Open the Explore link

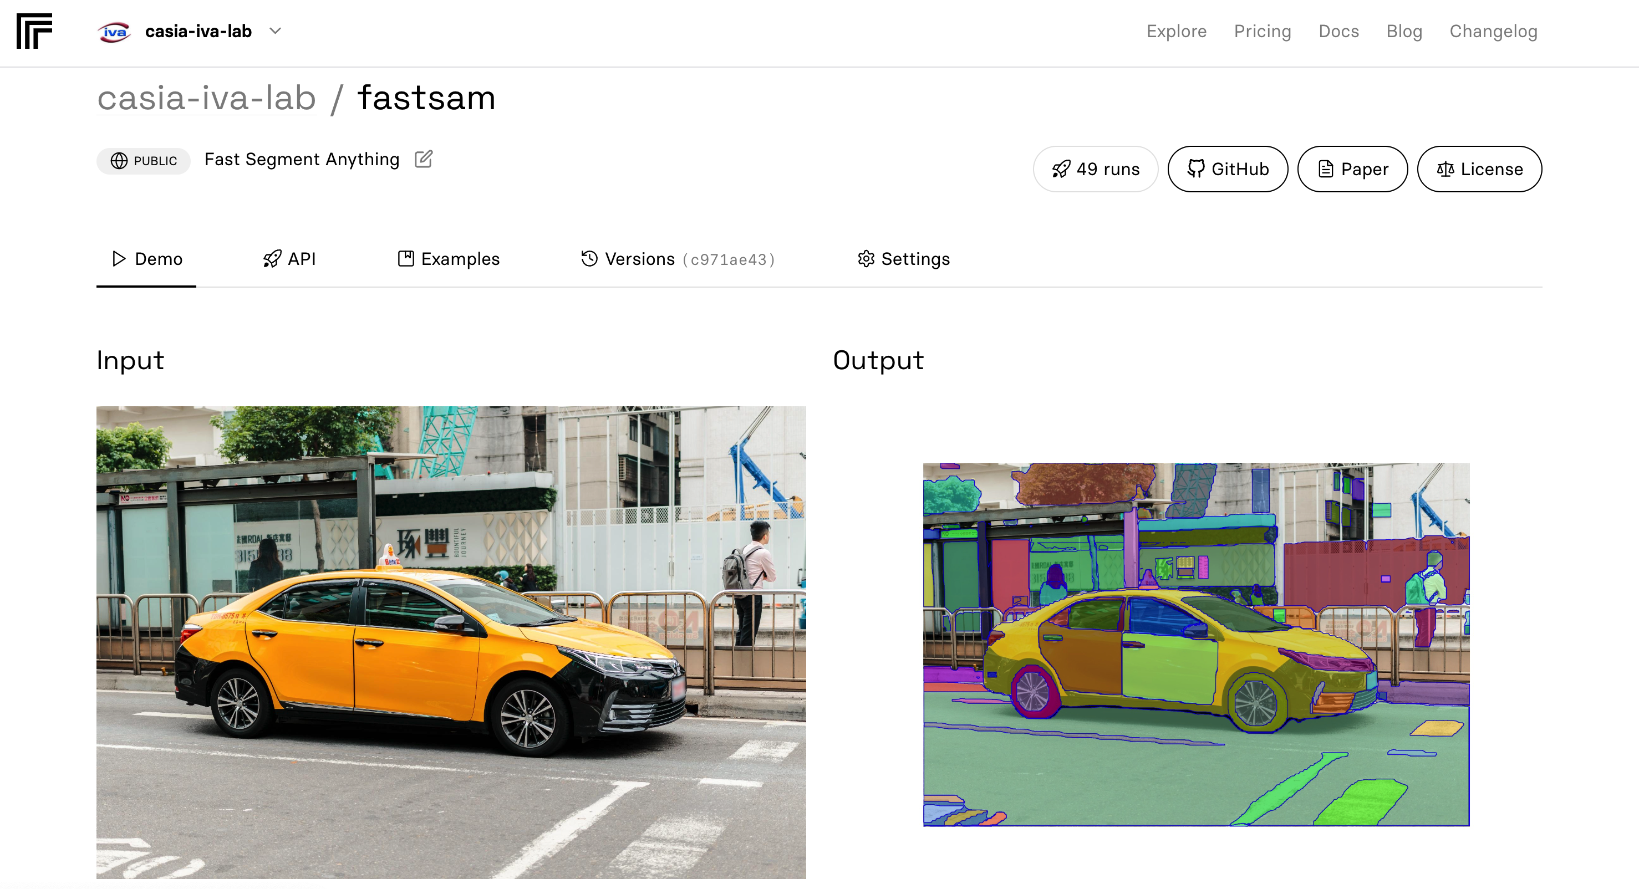coord(1177,31)
